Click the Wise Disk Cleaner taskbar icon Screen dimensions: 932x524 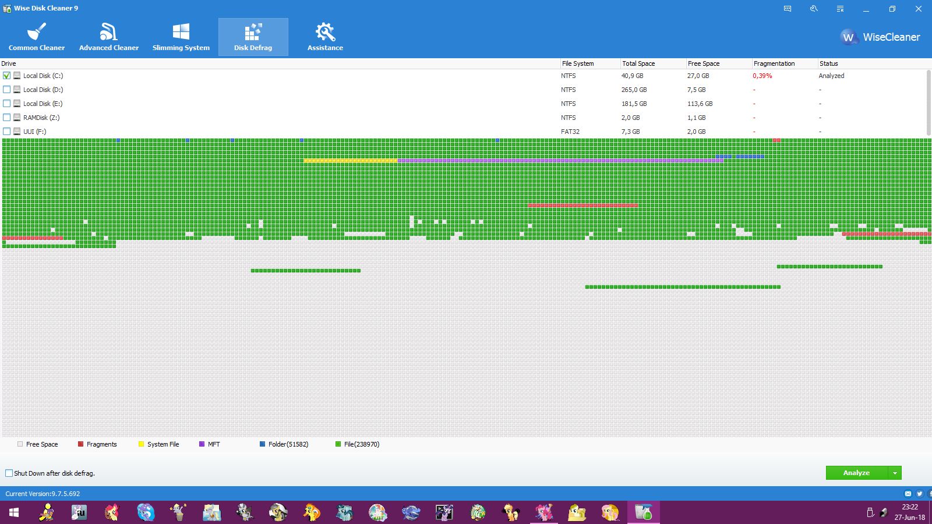pos(644,512)
